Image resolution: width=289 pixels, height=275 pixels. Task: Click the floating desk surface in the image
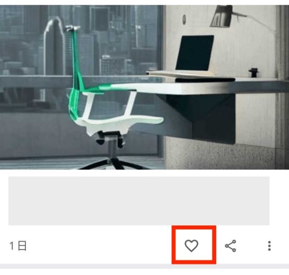pos(212,86)
